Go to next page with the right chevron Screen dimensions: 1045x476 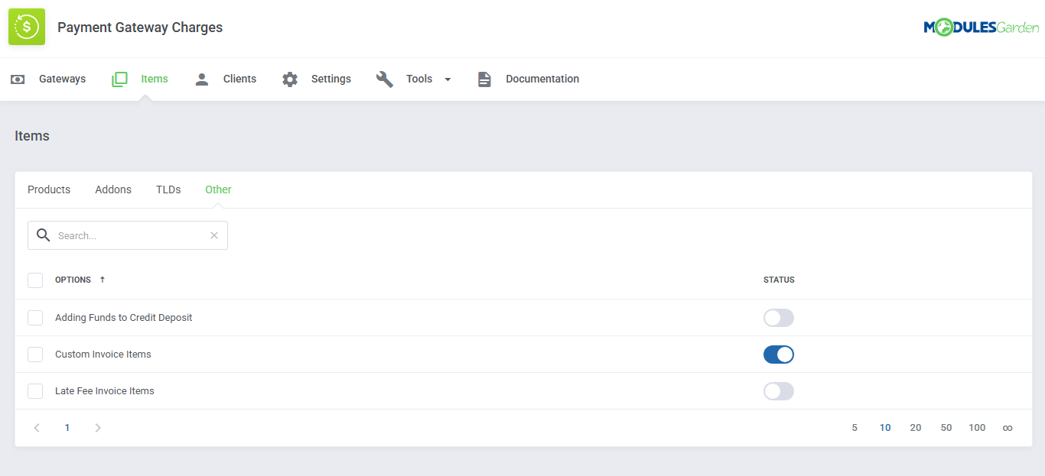[x=97, y=427]
